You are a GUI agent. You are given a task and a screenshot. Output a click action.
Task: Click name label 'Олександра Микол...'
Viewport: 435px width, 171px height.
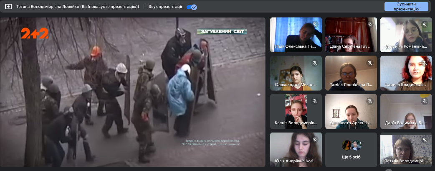coord(296,84)
